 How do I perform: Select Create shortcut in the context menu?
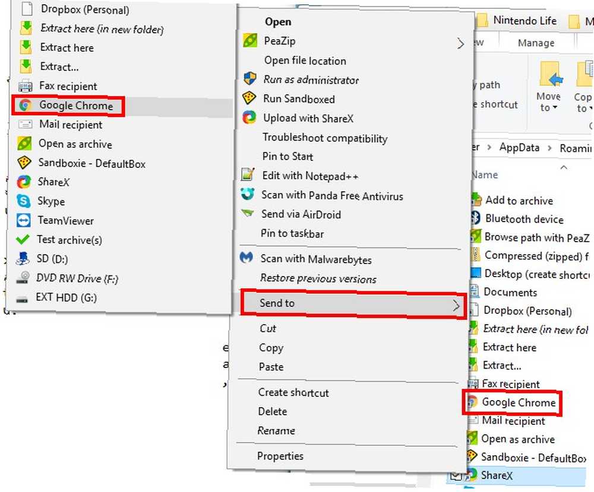tap(293, 392)
